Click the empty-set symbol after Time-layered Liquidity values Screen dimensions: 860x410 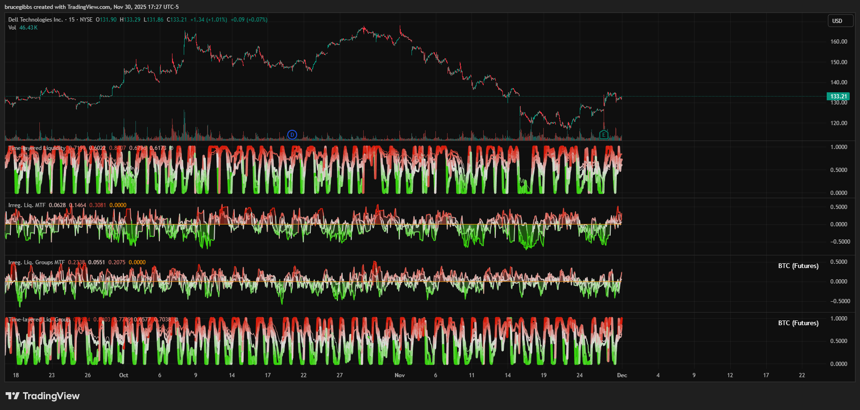pos(171,148)
